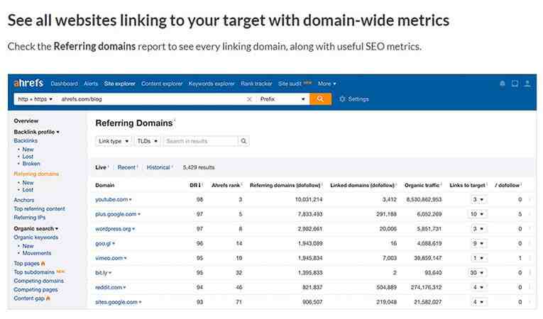The width and height of the screenshot is (543, 319).
Task: Open Referring domains in sidebar
Action: pos(36,174)
